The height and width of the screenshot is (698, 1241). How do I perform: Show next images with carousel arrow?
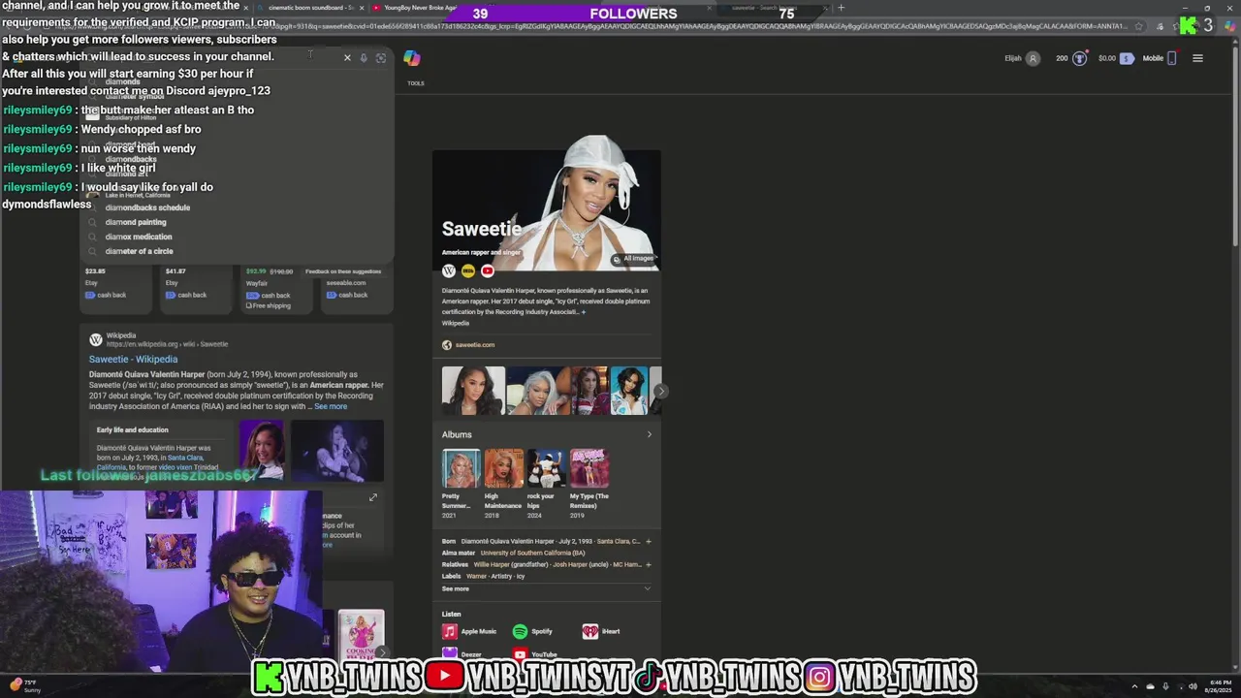(660, 391)
